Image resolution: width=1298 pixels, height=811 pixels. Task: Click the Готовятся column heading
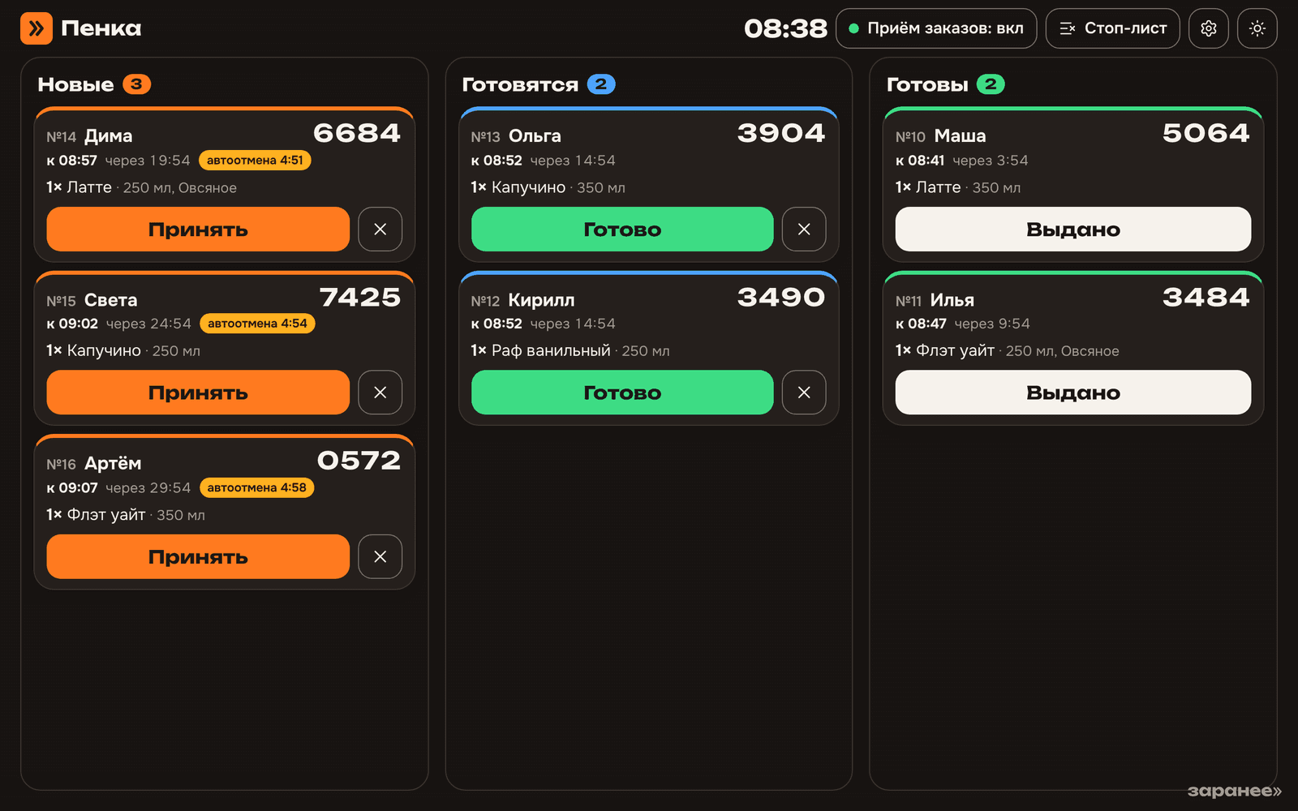pos(520,84)
